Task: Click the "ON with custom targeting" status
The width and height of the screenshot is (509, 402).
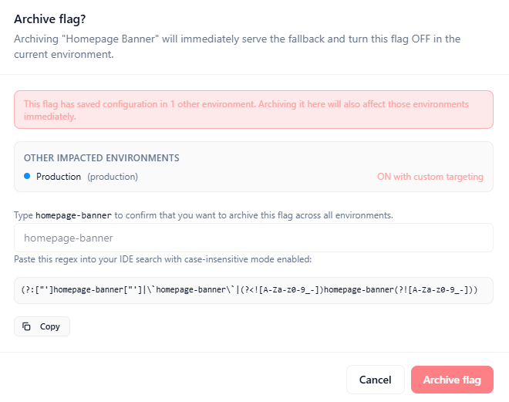Action: [430, 177]
